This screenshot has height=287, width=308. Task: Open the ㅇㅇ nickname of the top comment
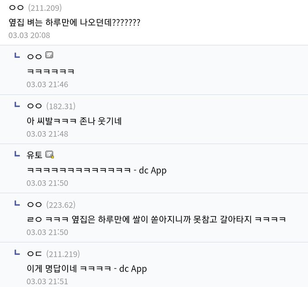[16, 8]
